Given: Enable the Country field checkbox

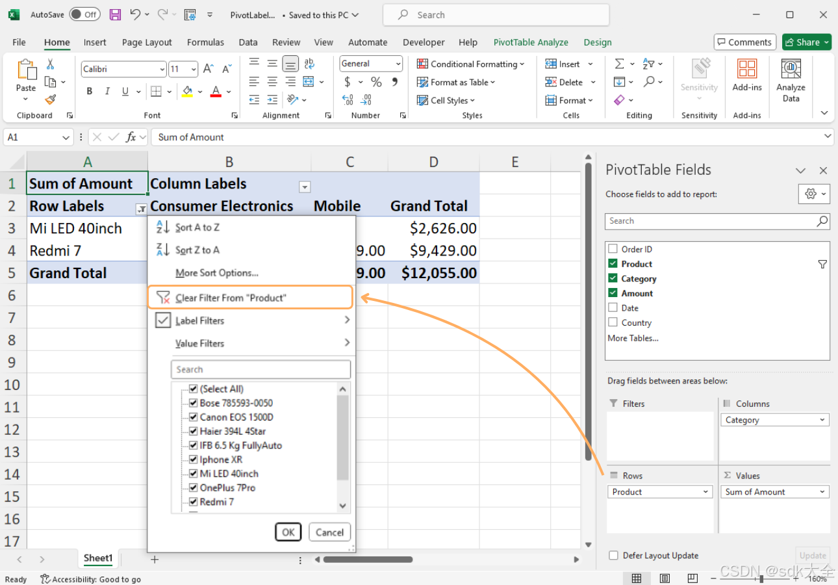Looking at the screenshot, I should (612, 322).
